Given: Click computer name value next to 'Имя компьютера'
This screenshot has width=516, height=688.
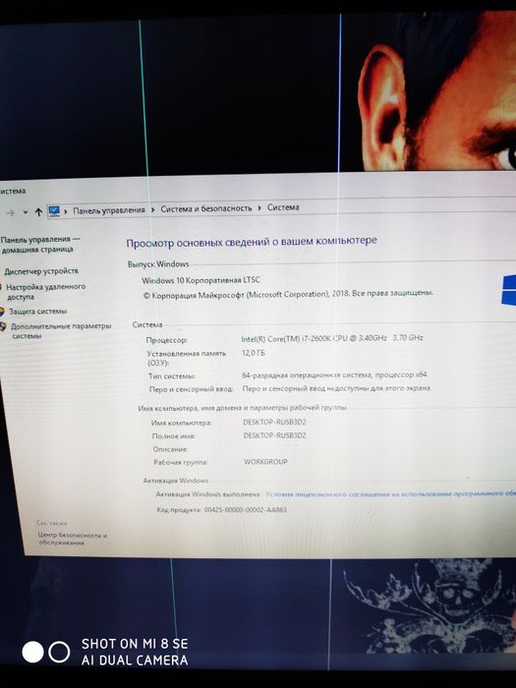Looking at the screenshot, I should tap(274, 422).
